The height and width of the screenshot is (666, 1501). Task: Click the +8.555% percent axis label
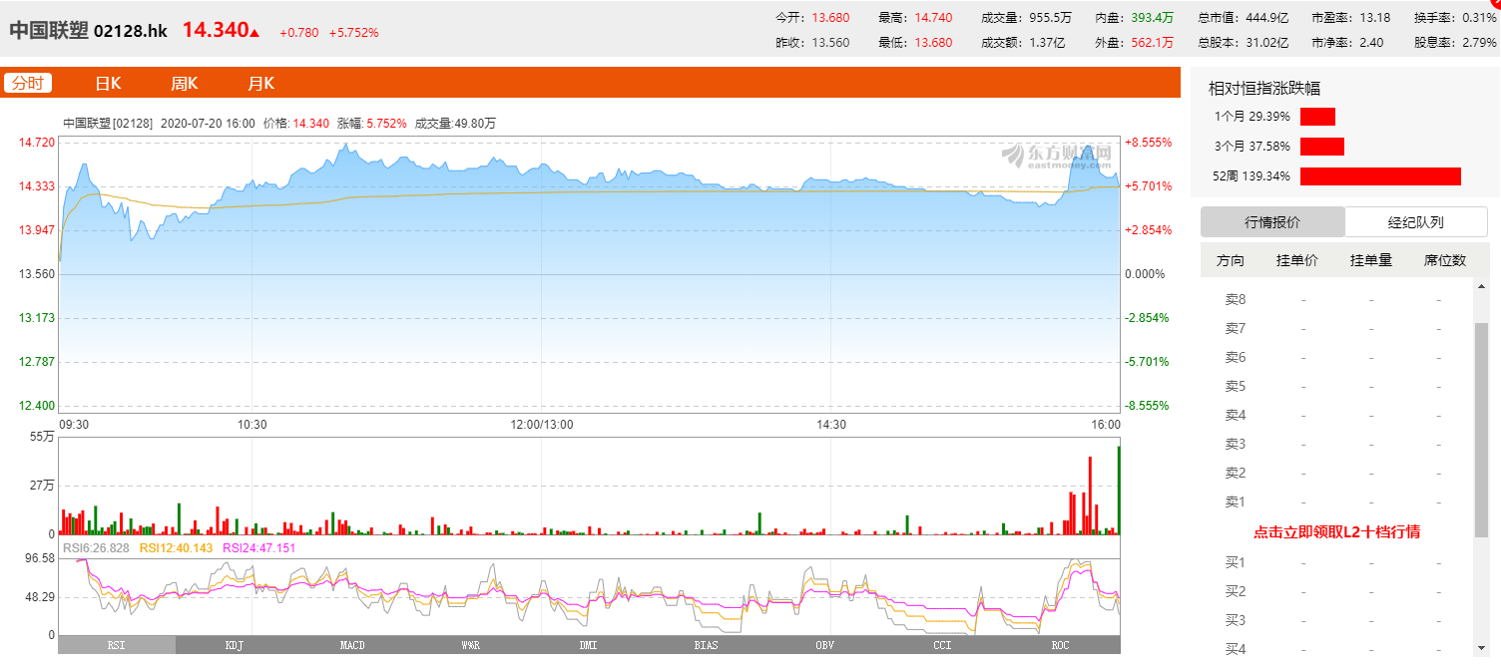point(1147,143)
